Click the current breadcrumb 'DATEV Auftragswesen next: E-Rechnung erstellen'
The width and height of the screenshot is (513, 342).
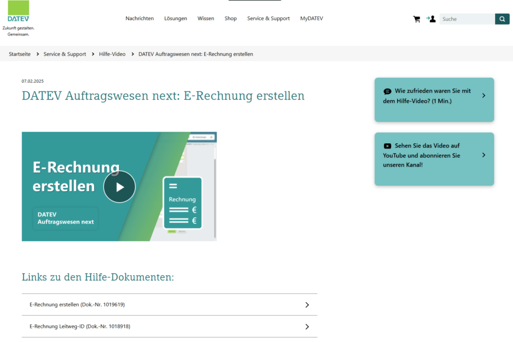coord(195,54)
